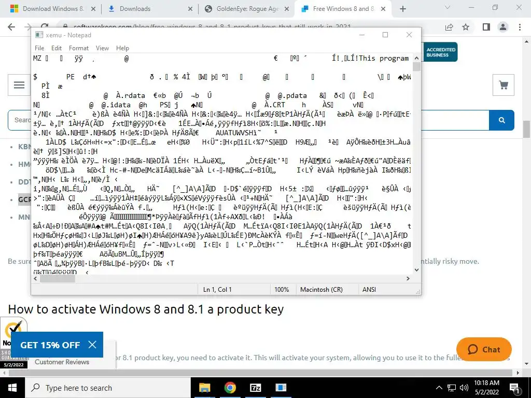Open the Windows Start menu
The height and width of the screenshot is (398, 531).
point(12,388)
